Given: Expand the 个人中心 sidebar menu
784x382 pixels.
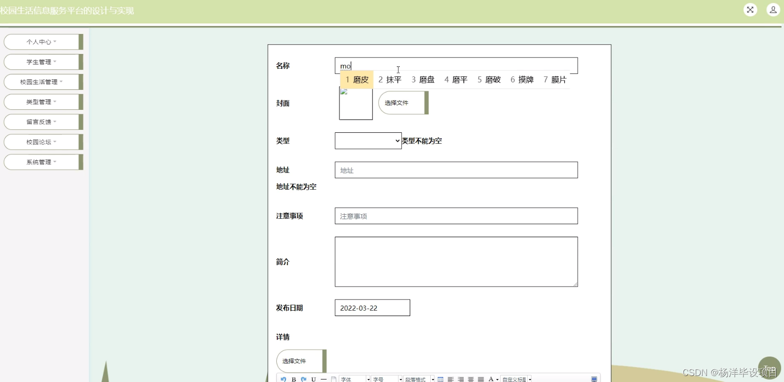Looking at the screenshot, I should pos(43,42).
